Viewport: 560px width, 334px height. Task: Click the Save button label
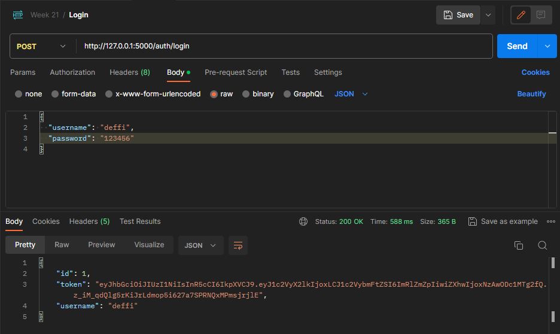pyautogui.click(x=465, y=15)
